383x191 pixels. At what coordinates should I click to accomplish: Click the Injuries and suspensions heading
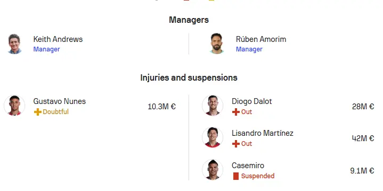(x=189, y=77)
